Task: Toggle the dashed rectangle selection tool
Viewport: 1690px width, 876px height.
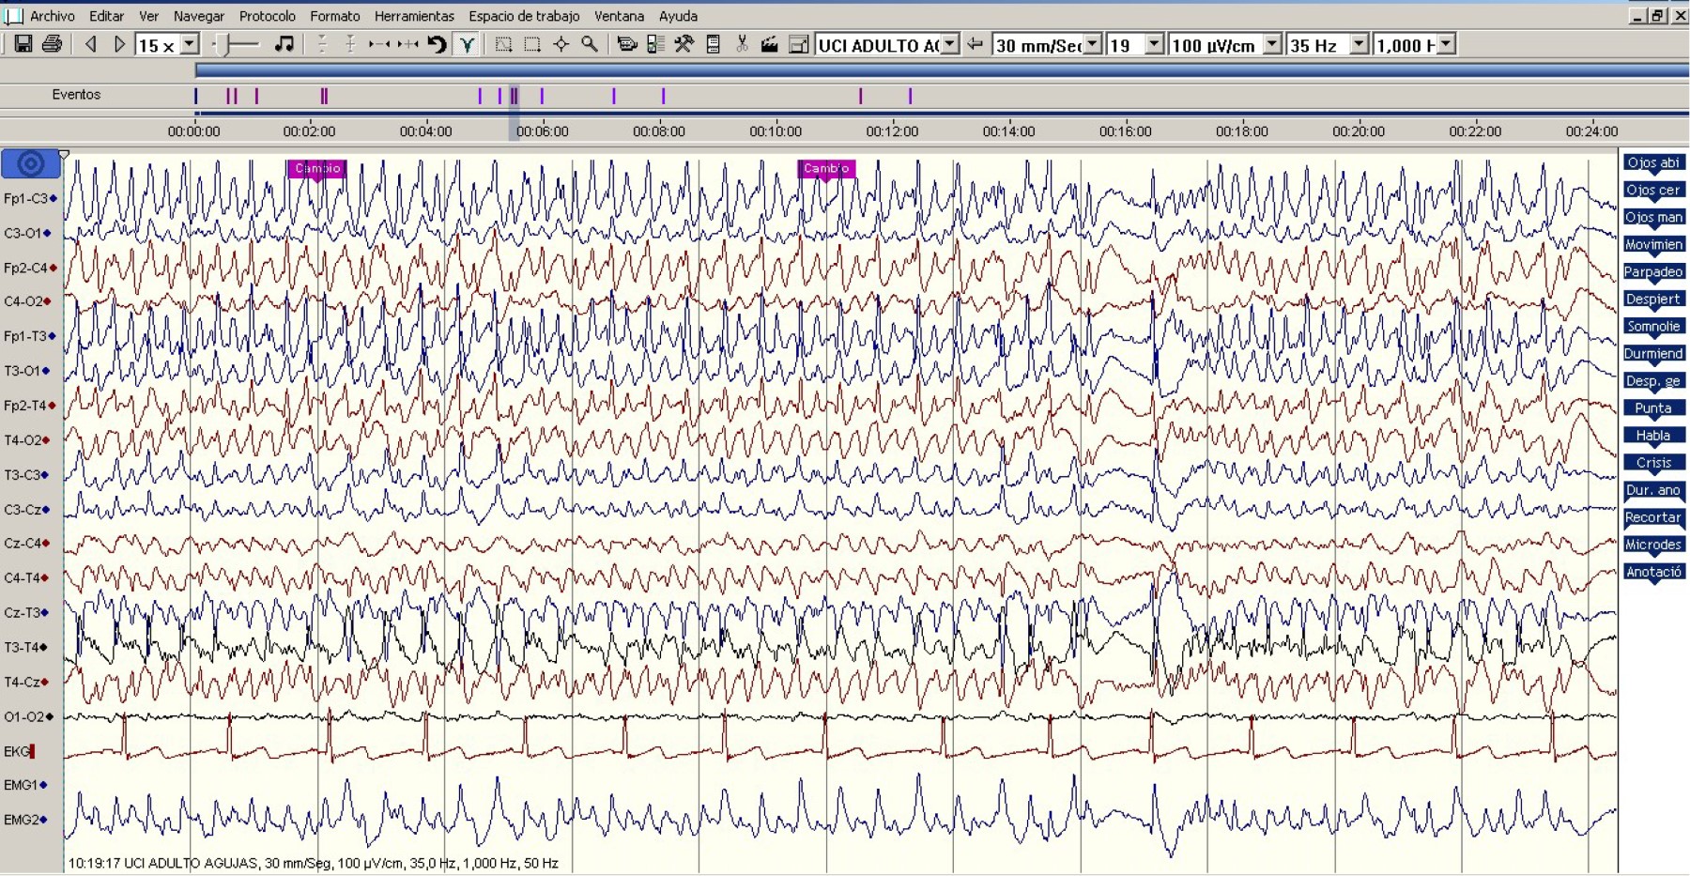Action: tap(532, 44)
